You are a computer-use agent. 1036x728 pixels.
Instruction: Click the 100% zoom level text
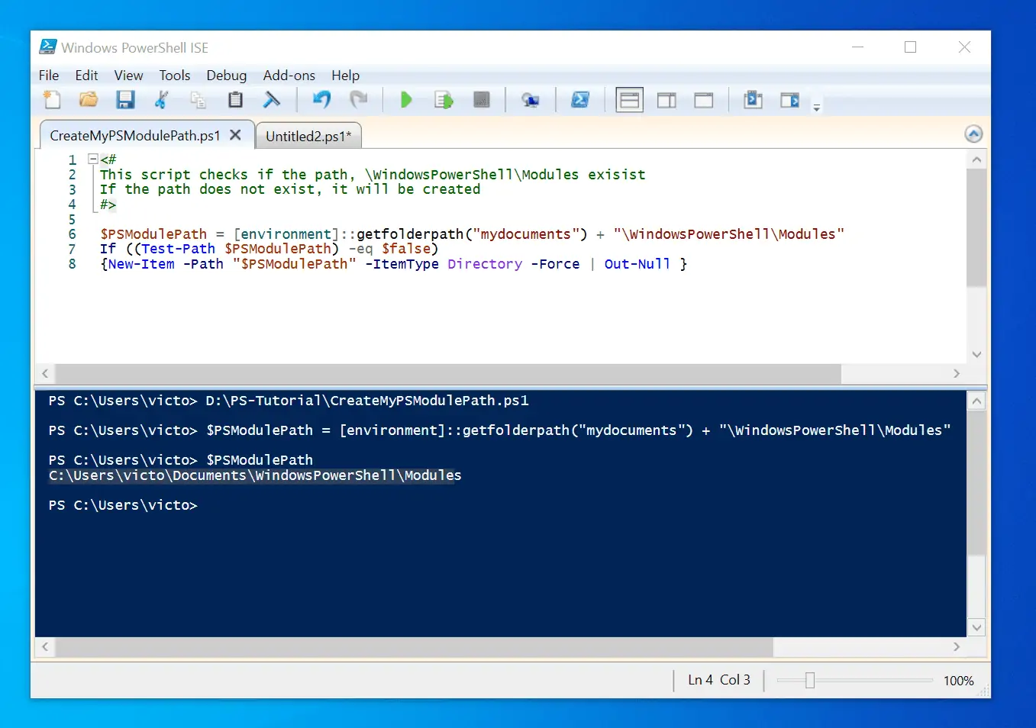pyautogui.click(x=958, y=681)
